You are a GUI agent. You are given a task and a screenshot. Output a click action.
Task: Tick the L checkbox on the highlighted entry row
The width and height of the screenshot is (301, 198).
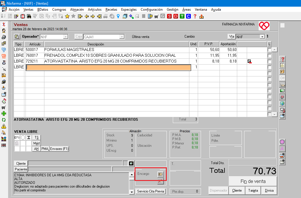(x=269, y=67)
